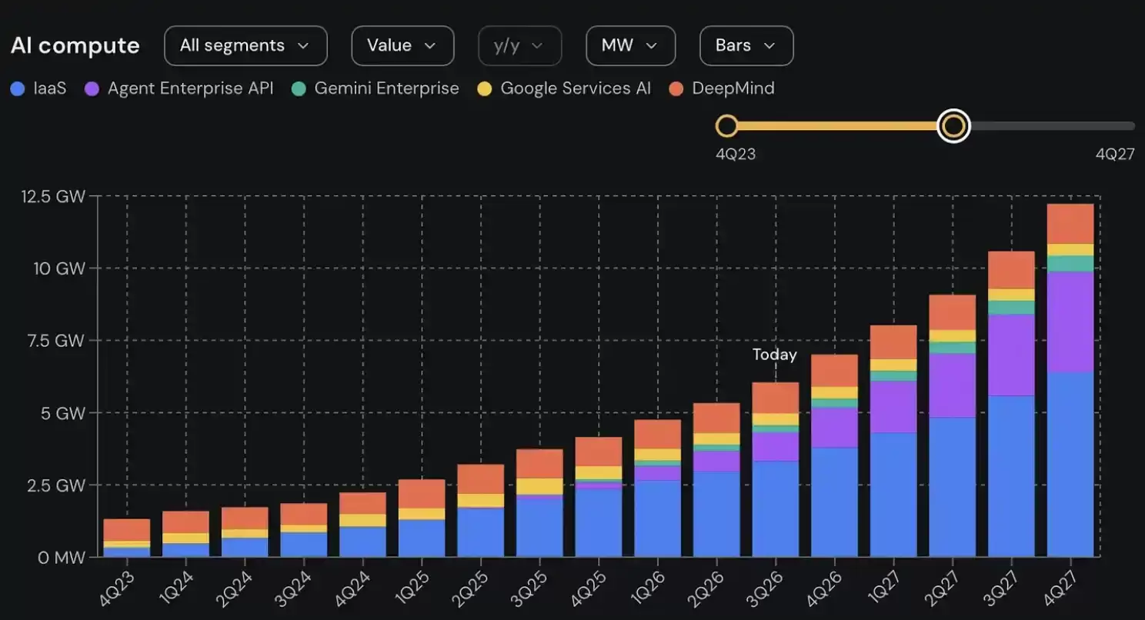
Task: Click the 4Q26 bar in the chart
Action: tap(835, 455)
